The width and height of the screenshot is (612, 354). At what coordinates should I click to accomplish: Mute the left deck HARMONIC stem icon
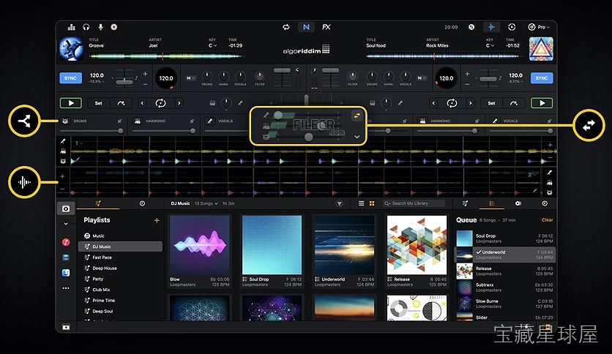pos(138,121)
